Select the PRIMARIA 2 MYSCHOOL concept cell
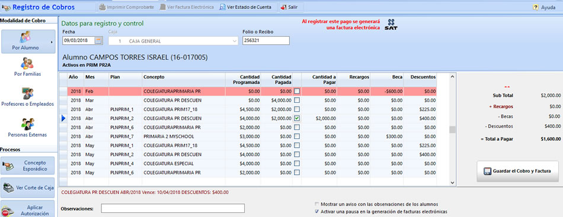Image resolution: width=563 pixels, height=217 pixels. (184, 137)
